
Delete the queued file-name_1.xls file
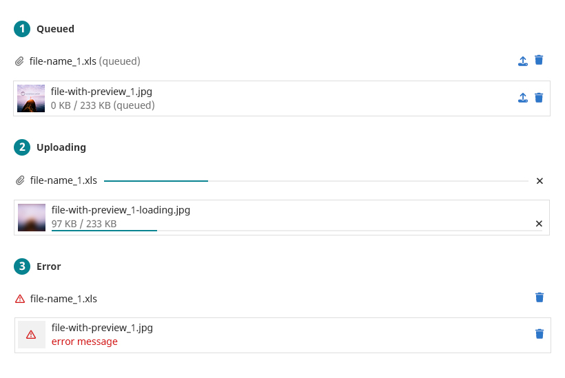pos(539,60)
